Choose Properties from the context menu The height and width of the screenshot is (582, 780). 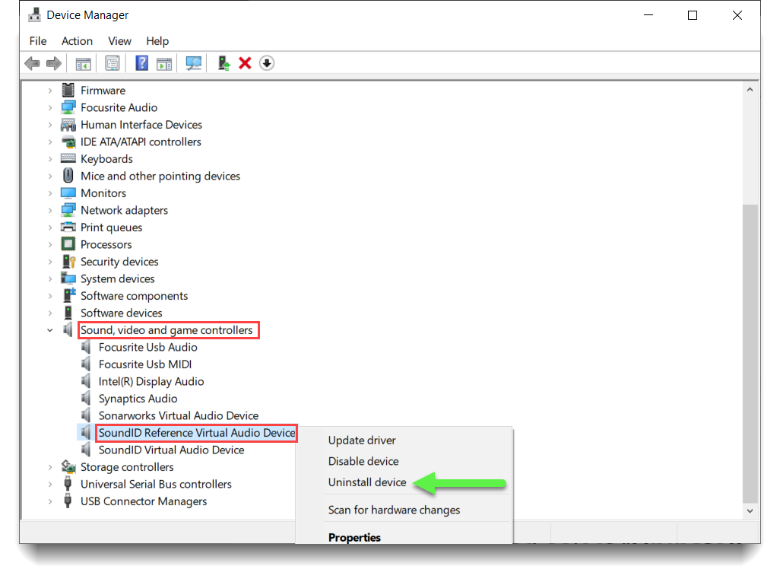click(x=354, y=537)
